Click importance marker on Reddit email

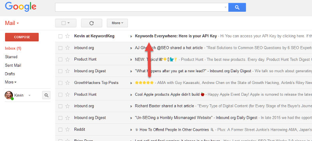point(131,130)
